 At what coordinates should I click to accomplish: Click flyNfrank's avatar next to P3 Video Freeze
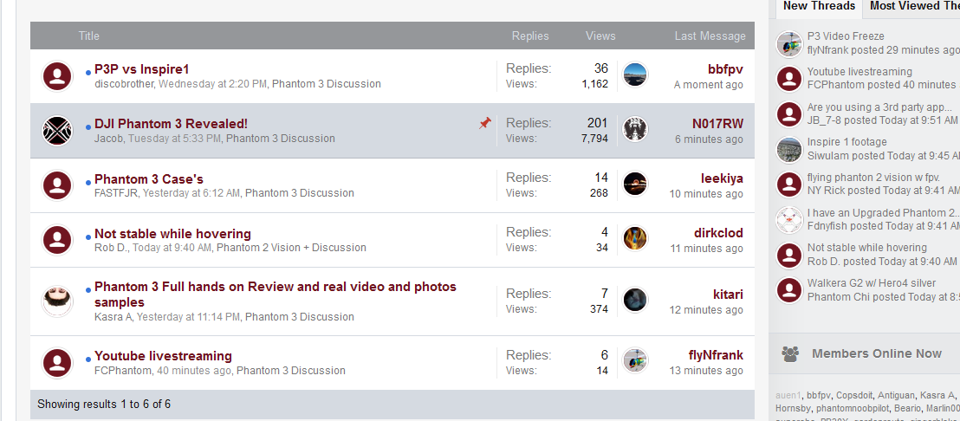pos(789,44)
